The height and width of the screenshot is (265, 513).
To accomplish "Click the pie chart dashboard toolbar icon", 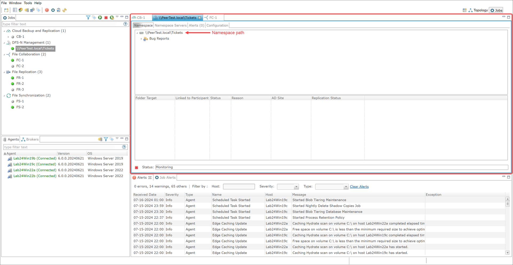I will pyautogui.click(x=21, y=10).
